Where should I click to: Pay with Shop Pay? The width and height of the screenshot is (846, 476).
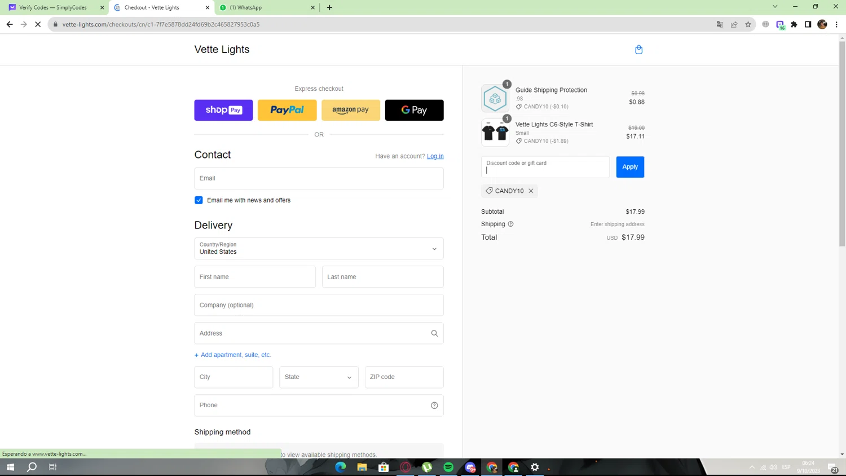pos(223,110)
